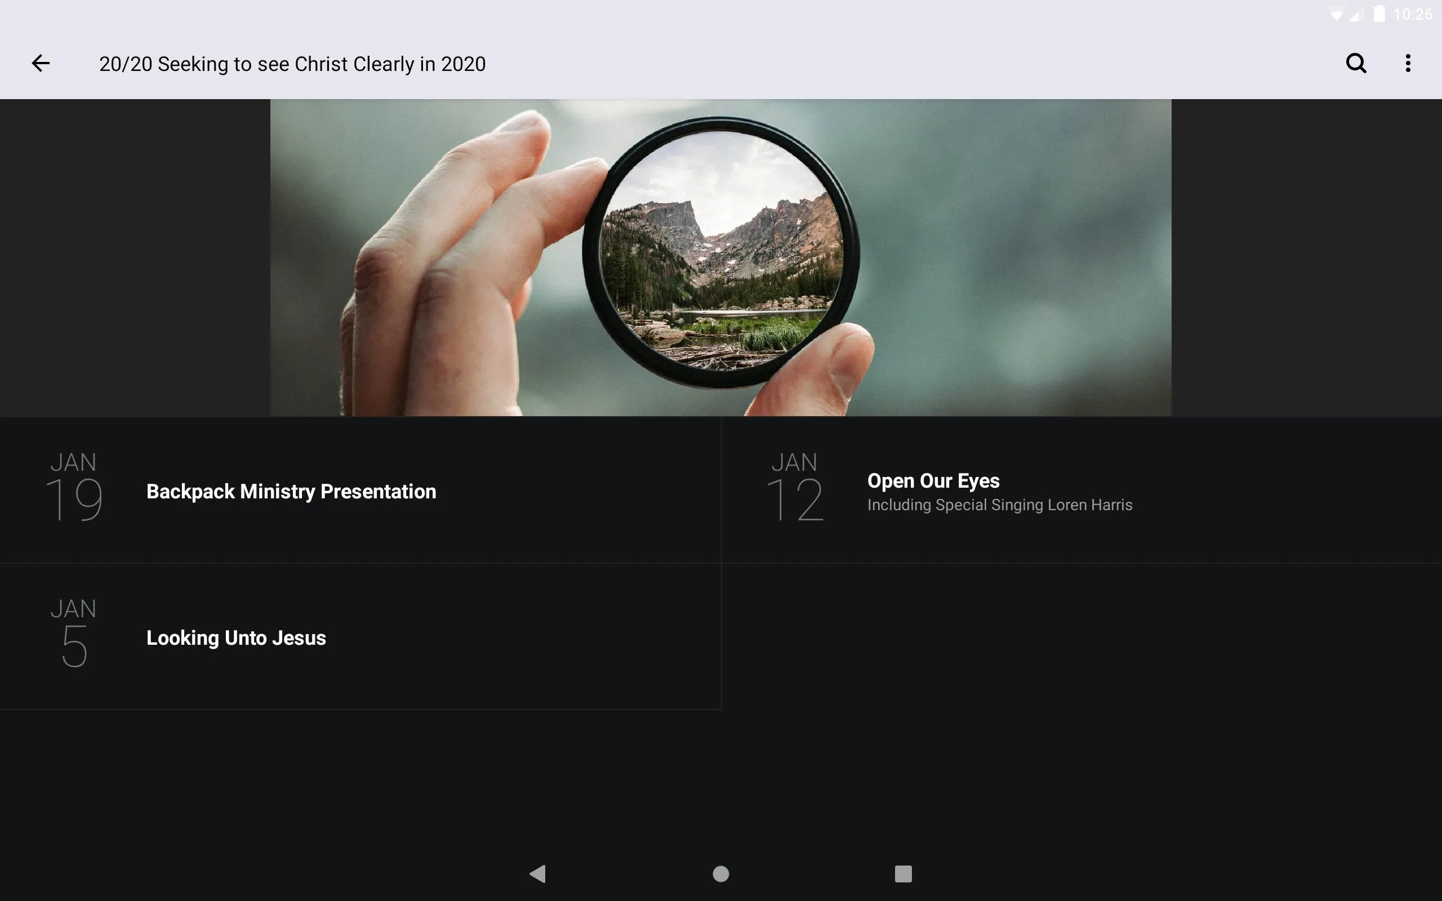Image resolution: width=1442 pixels, height=901 pixels.
Task: Toggle the Android recents overview button
Action: click(901, 872)
